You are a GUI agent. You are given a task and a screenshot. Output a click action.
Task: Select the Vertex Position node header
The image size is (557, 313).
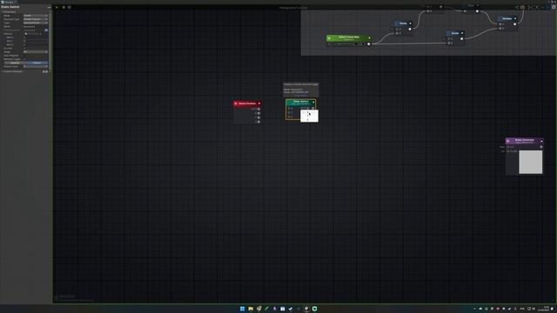(x=247, y=103)
